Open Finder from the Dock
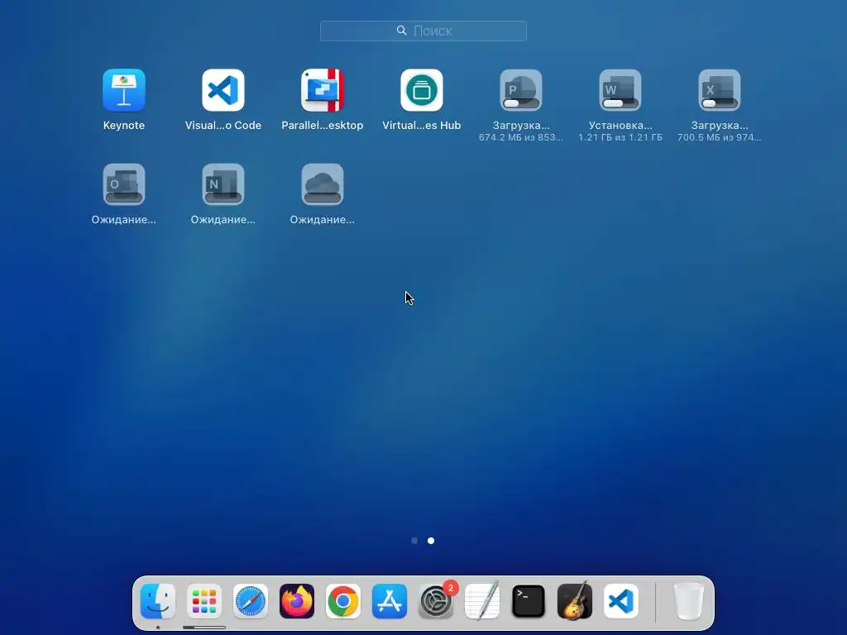This screenshot has height=635, width=847. pyautogui.click(x=158, y=601)
